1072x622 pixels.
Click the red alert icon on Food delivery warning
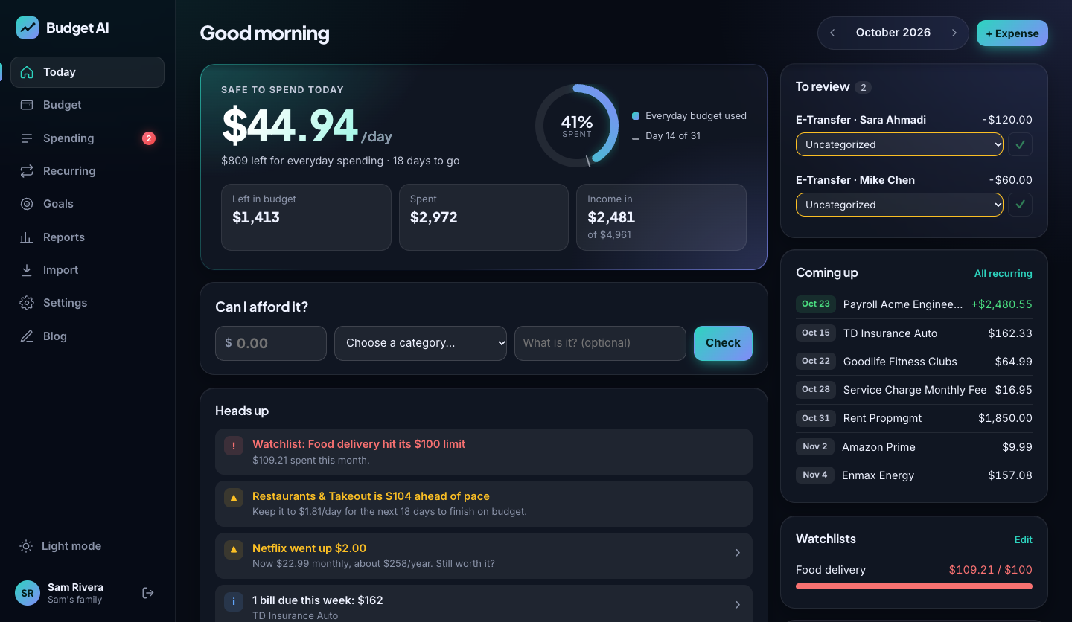click(x=234, y=446)
